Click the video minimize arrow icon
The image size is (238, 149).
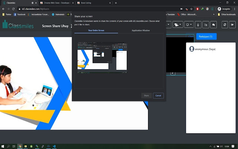[173, 73]
